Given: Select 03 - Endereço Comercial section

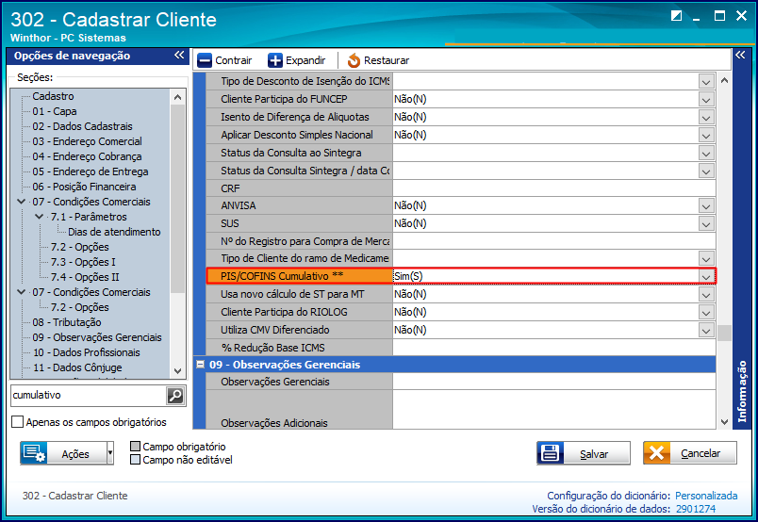Looking at the screenshot, I should point(87,141).
